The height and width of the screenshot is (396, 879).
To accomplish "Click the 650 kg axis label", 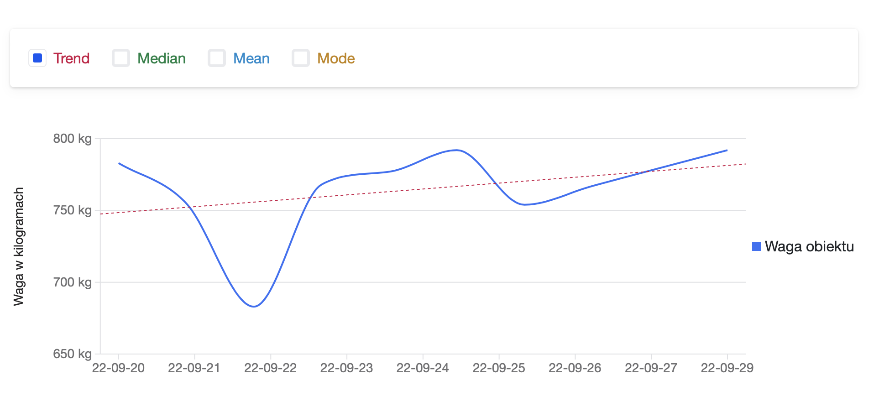I will point(73,354).
